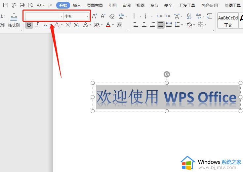Expand the font color dropdown arrow

click(x=113, y=25)
